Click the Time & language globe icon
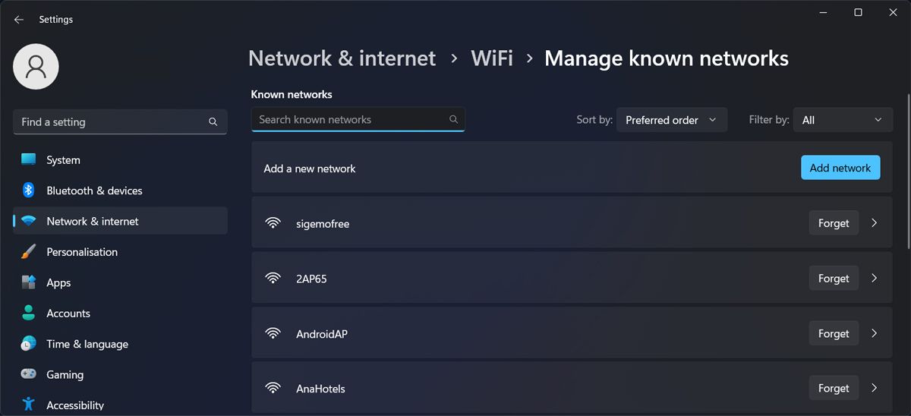This screenshot has width=911, height=416. coord(29,344)
